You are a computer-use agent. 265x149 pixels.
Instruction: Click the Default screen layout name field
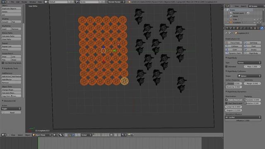[58, 2]
